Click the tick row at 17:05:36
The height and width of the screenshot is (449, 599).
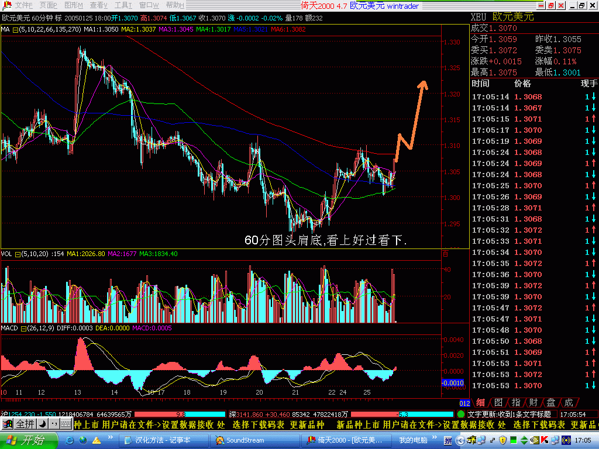533,275
